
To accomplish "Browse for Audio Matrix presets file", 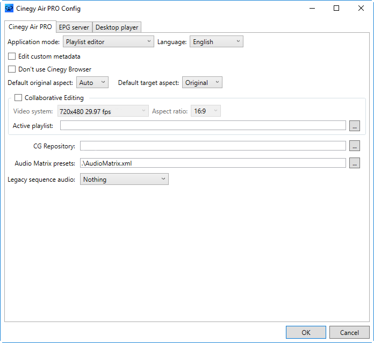I will coord(355,163).
